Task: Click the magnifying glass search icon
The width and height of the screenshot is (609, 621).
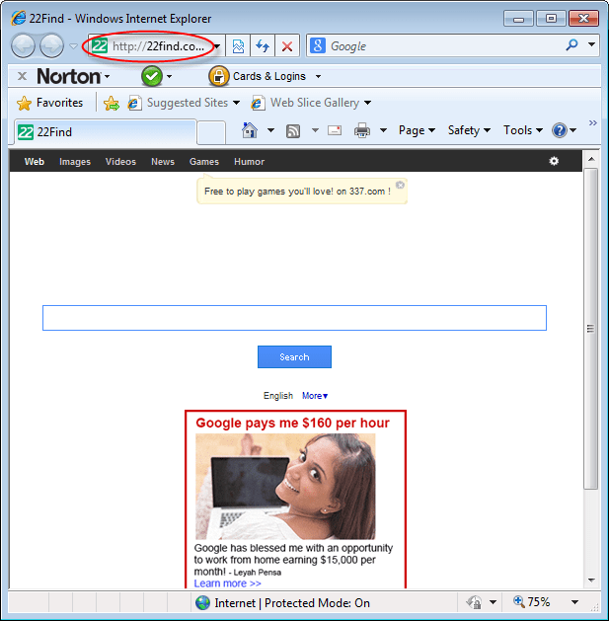Action: [x=571, y=45]
